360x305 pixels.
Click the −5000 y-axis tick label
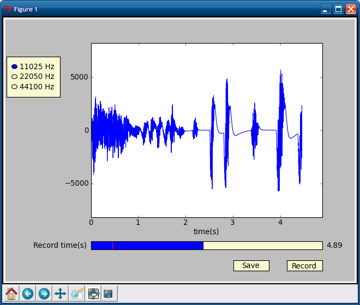click(77, 184)
